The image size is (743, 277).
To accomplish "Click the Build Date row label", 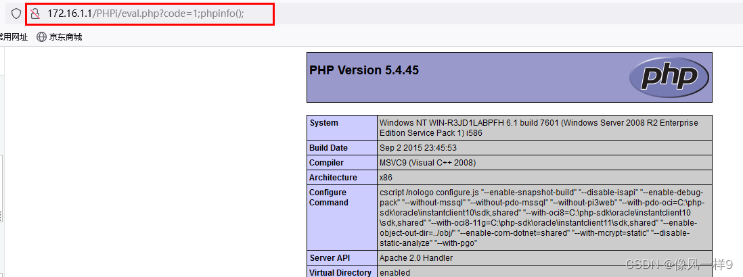I will 329,148.
